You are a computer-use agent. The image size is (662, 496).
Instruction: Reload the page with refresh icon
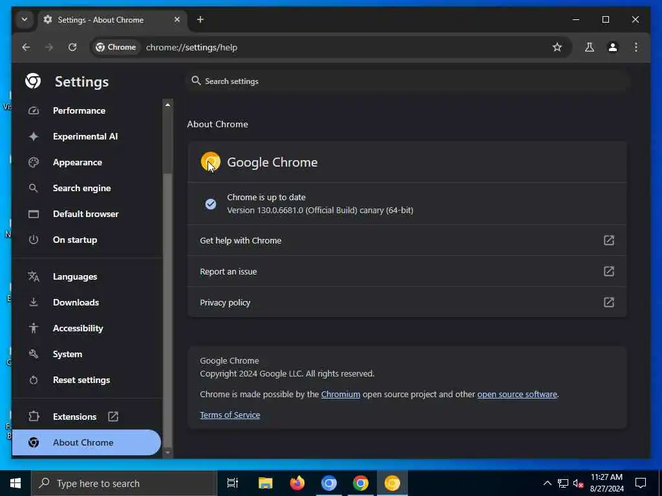(72, 47)
